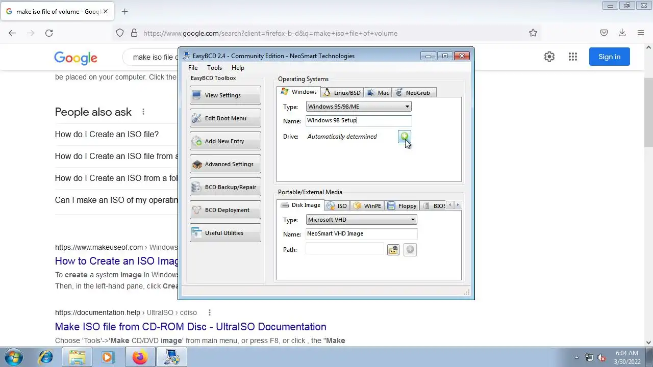The image size is (653, 367).
Task: Open the Firefox hamburger menu
Action: click(641, 33)
